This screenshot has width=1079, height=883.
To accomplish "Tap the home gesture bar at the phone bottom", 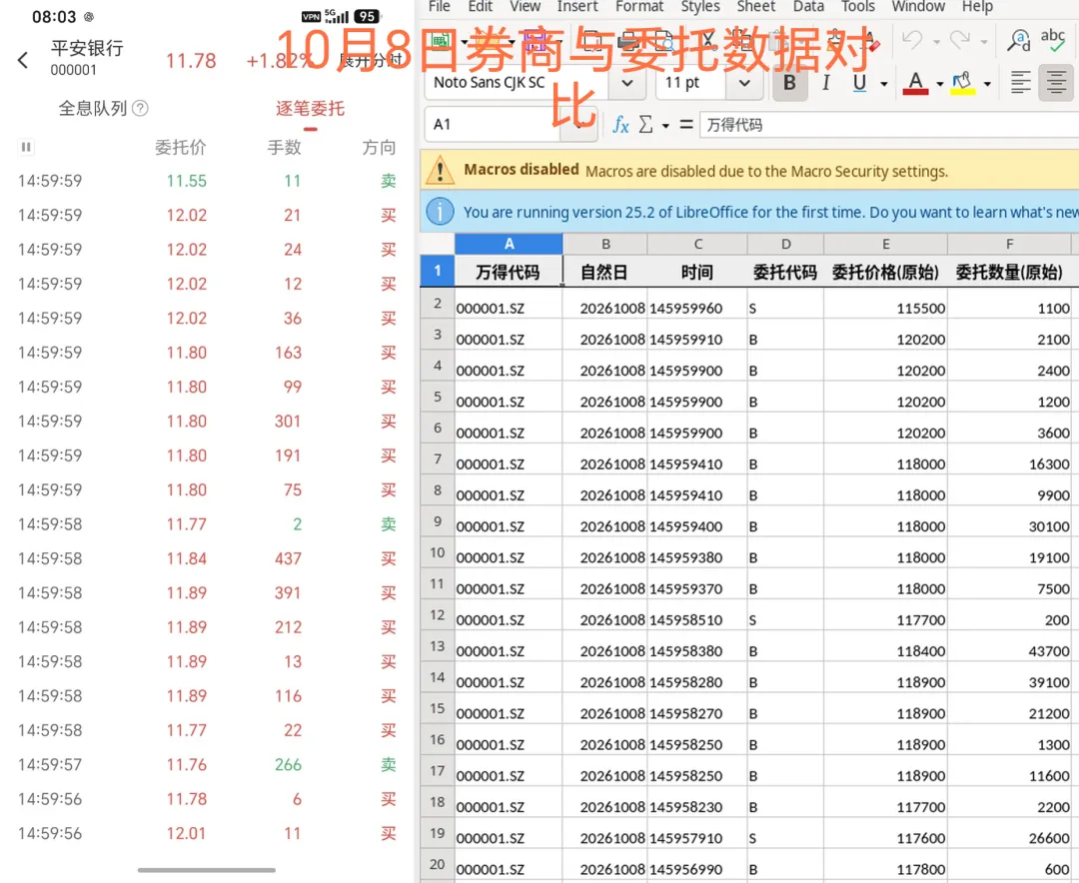I will (x=207, y=870).
